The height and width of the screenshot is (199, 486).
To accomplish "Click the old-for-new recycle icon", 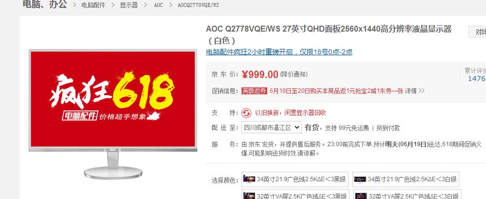I will [247, 113].
